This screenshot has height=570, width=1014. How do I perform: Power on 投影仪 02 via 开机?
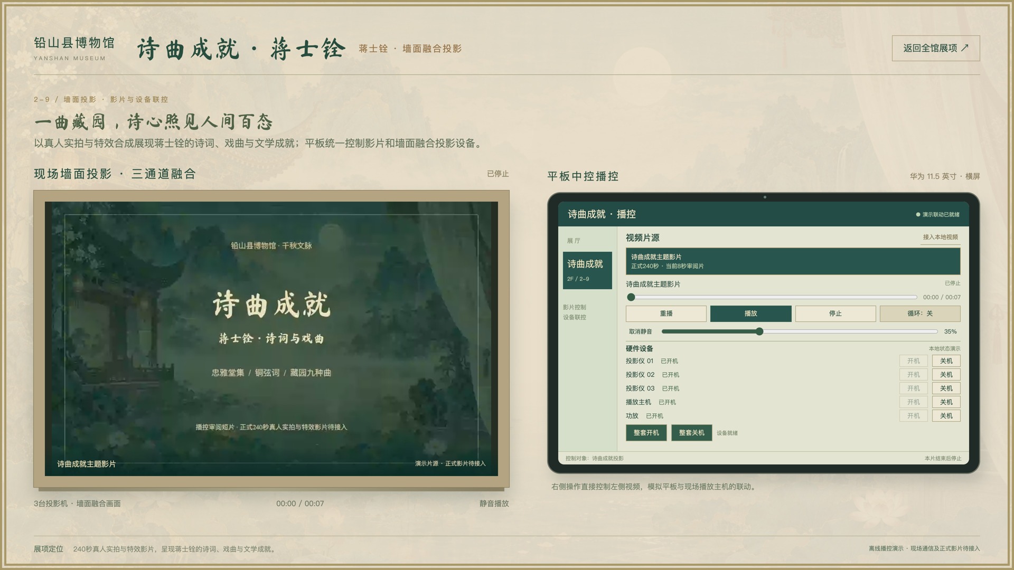tap(914, 375)
